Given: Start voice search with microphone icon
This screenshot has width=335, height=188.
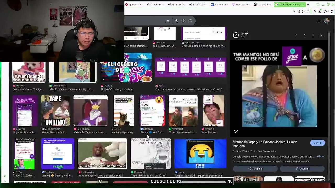Looking at the screenshot, I should point(176,21).
